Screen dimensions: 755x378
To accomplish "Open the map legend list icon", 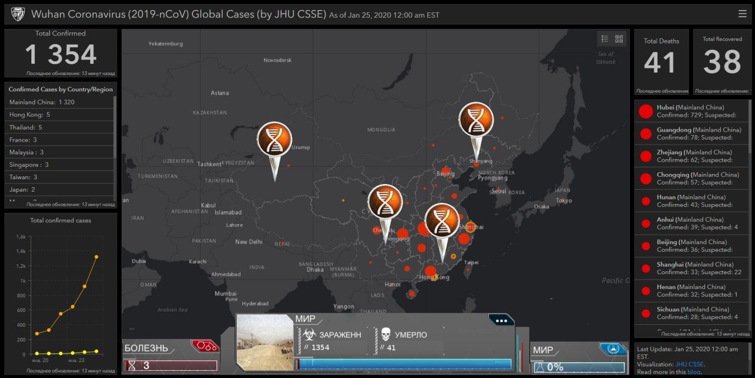I will 605,39.
